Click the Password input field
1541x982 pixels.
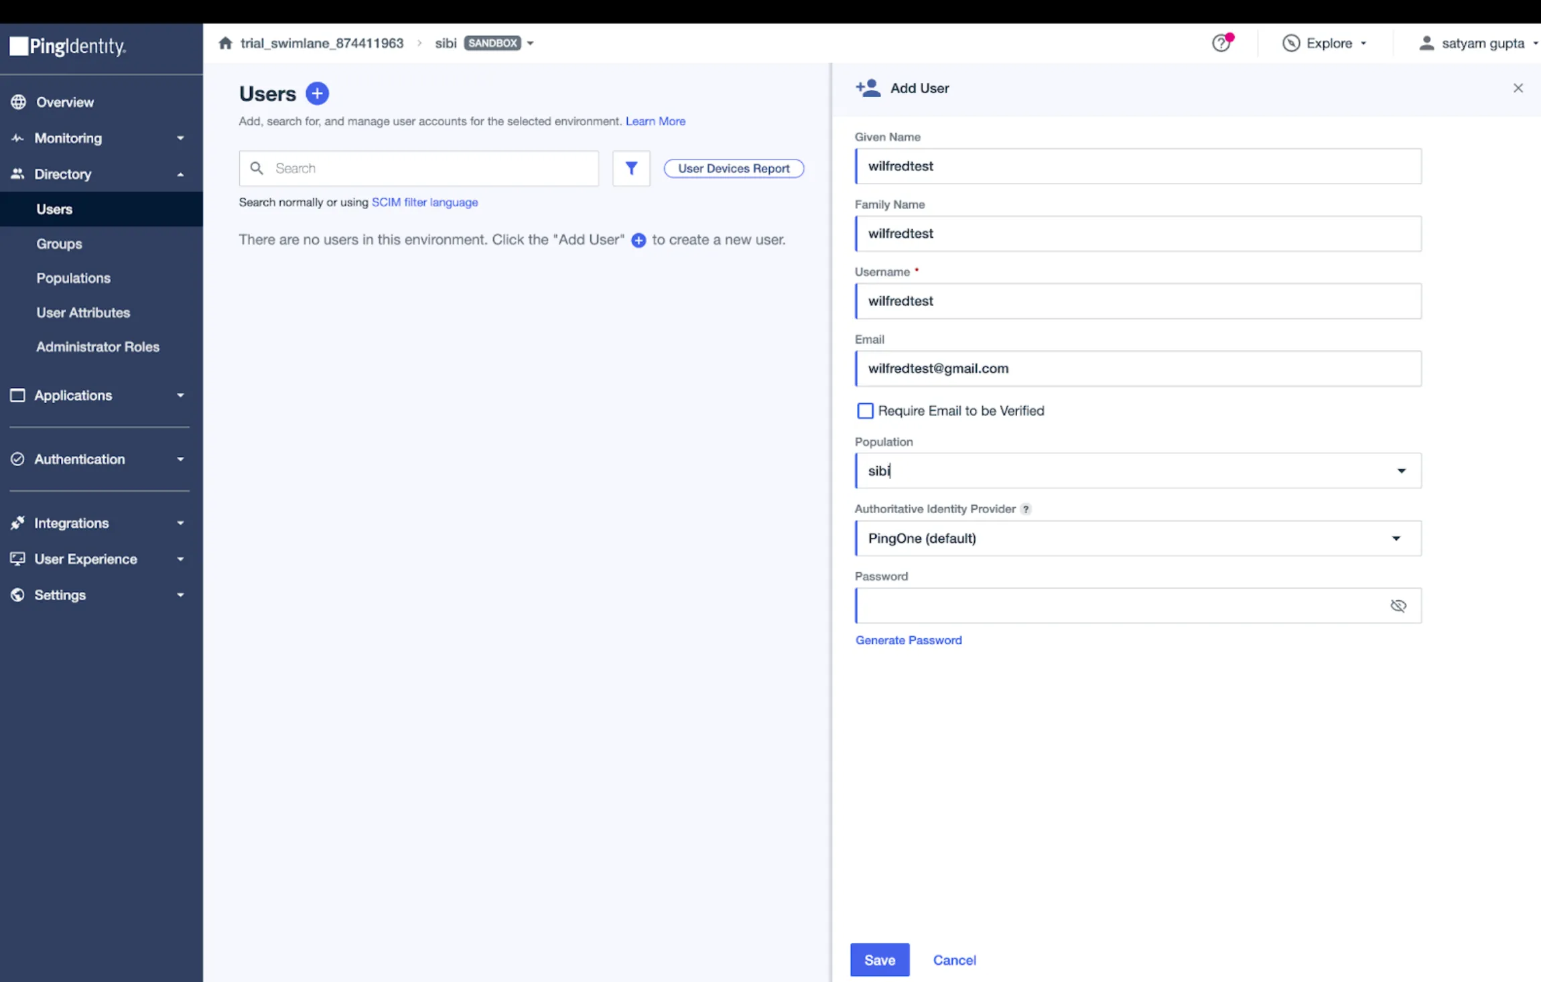click(x=1138, y=606)
